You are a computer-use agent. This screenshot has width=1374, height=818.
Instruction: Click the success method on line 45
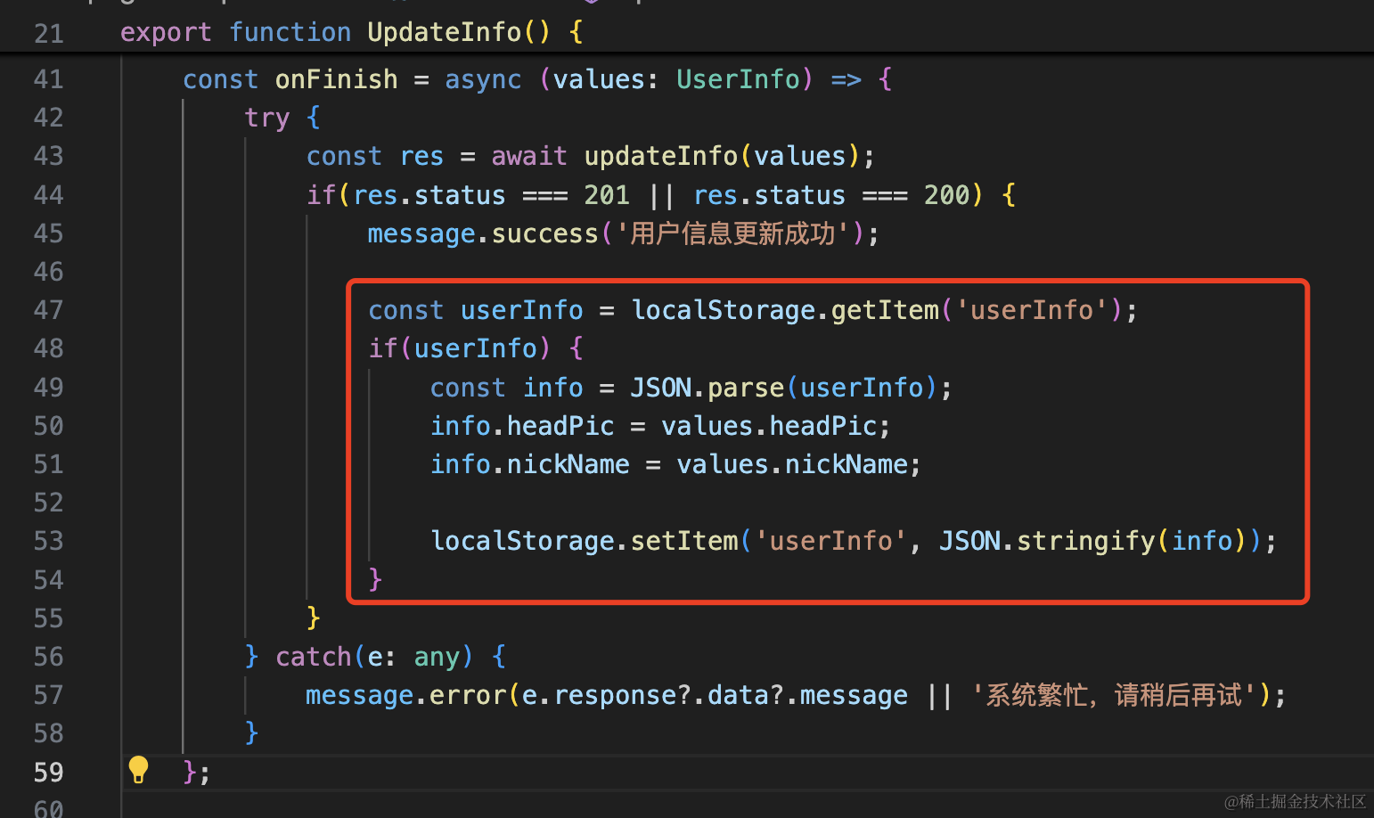544,233
